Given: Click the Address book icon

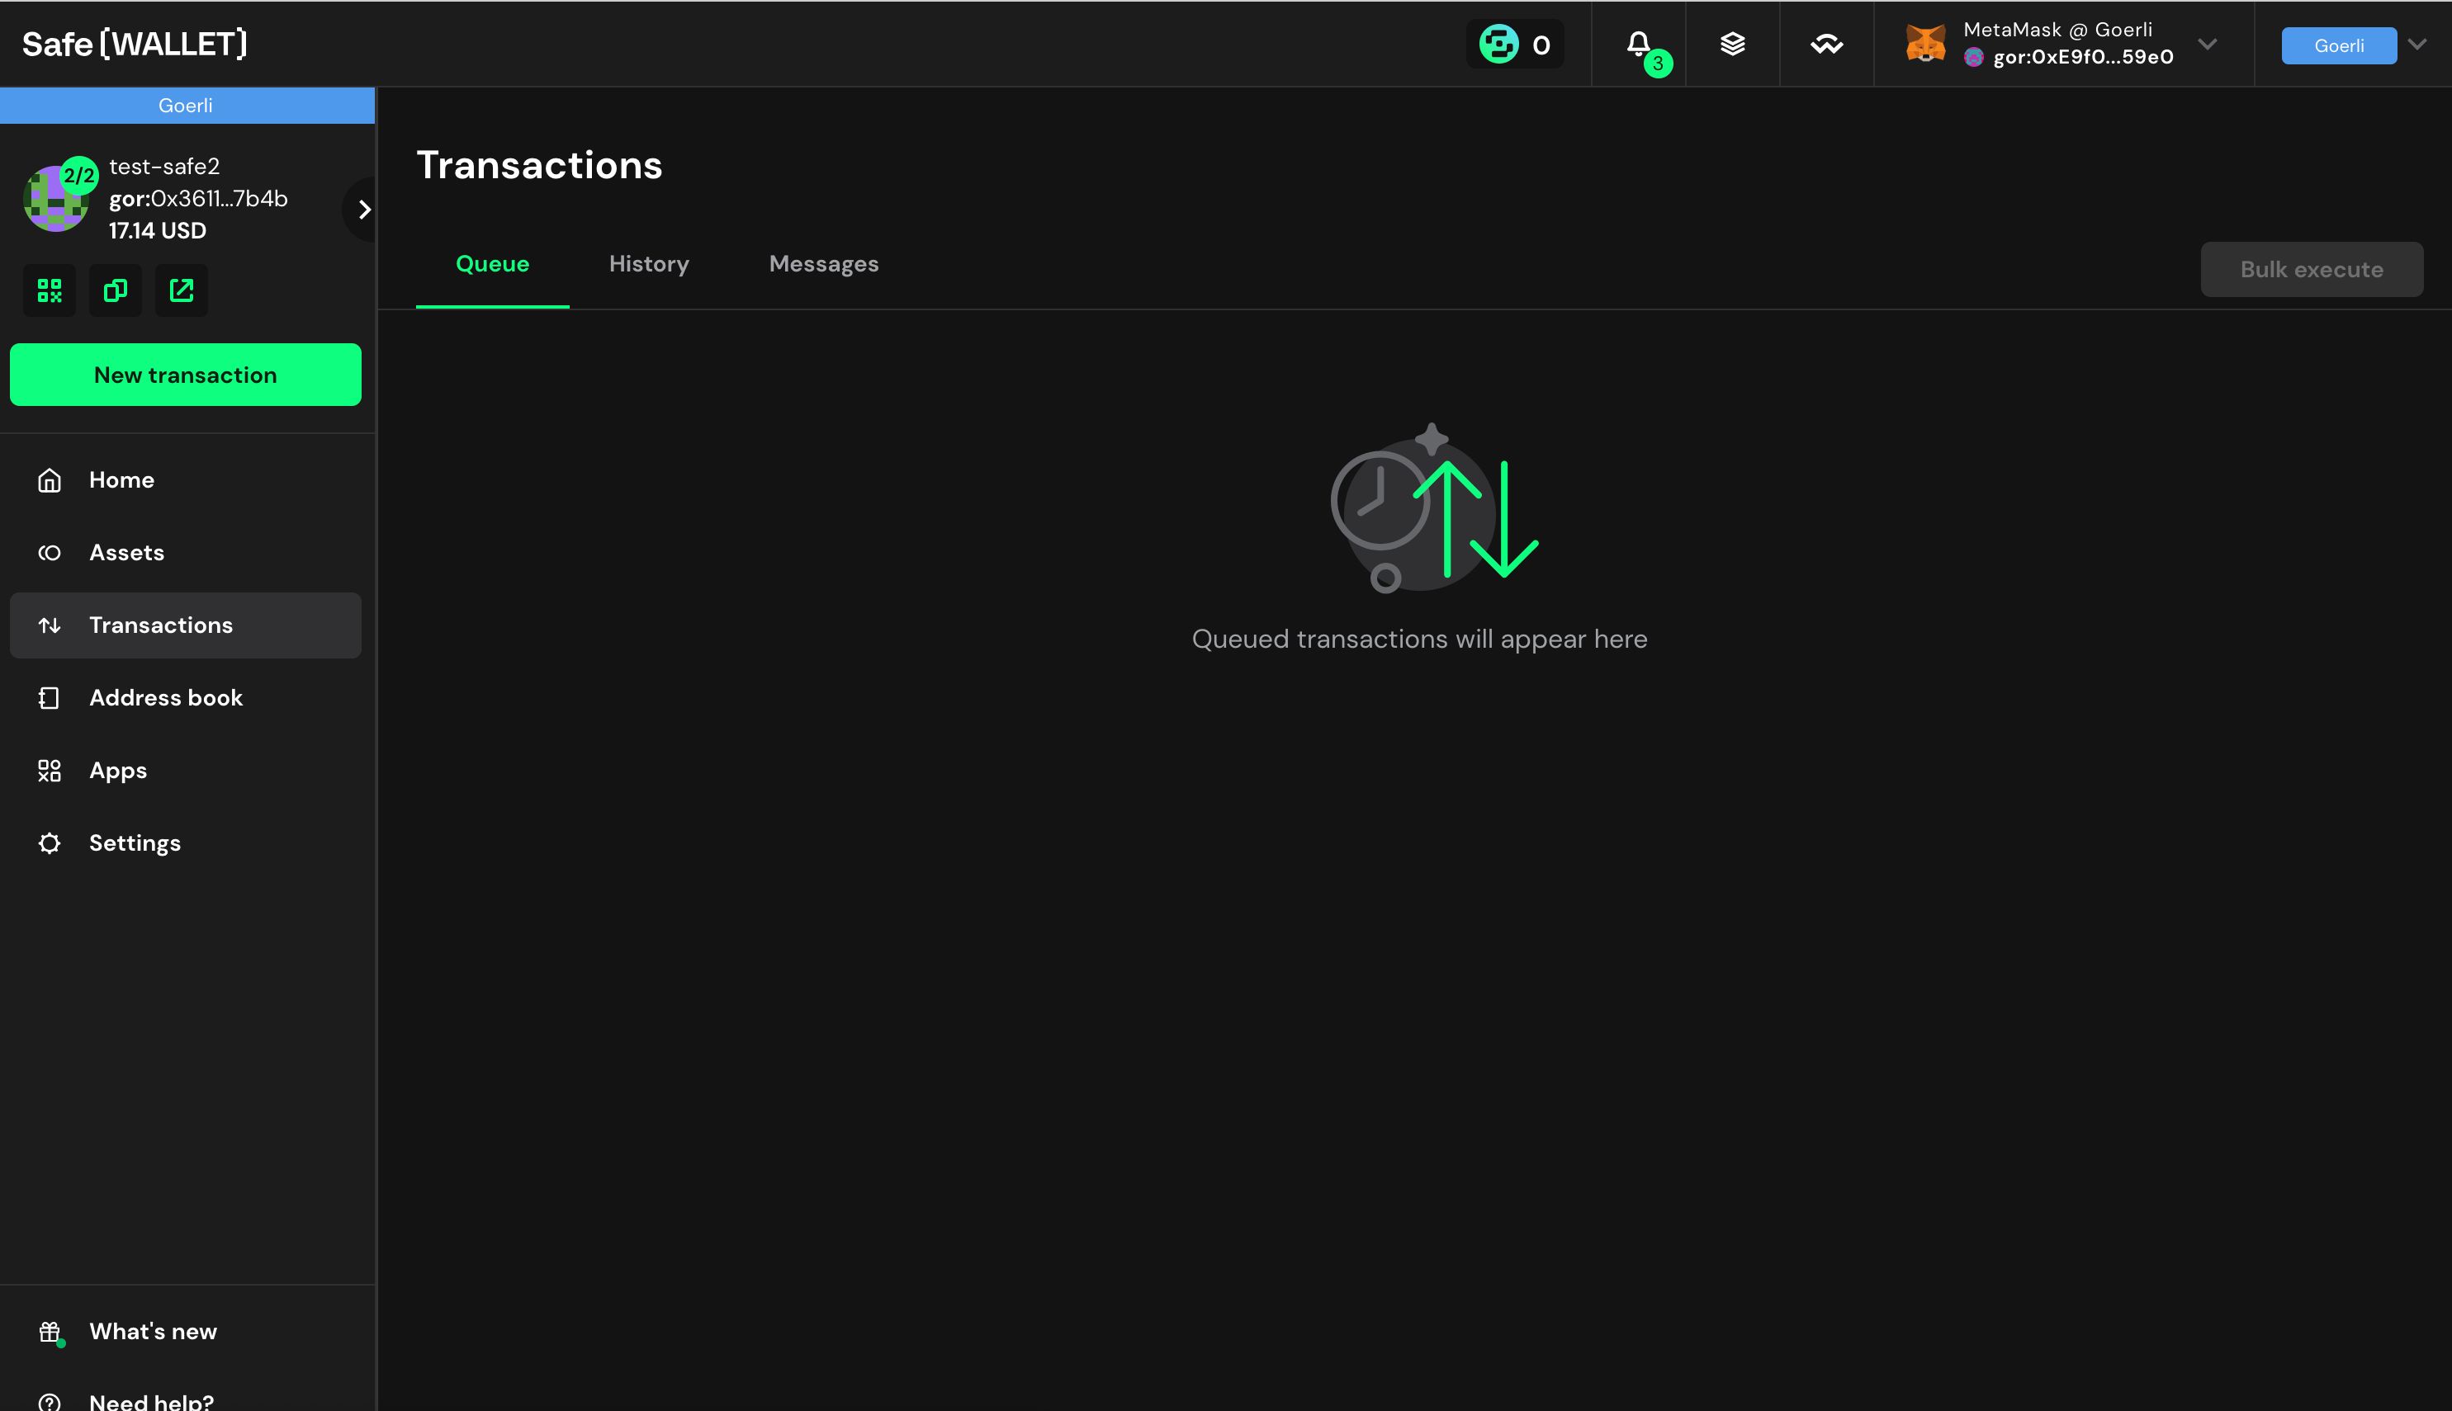Looking at the screenshot, I should [x=50, y=698].
